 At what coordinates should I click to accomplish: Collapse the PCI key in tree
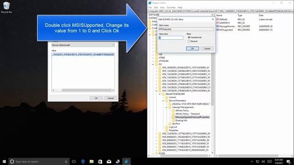point(153,64)
